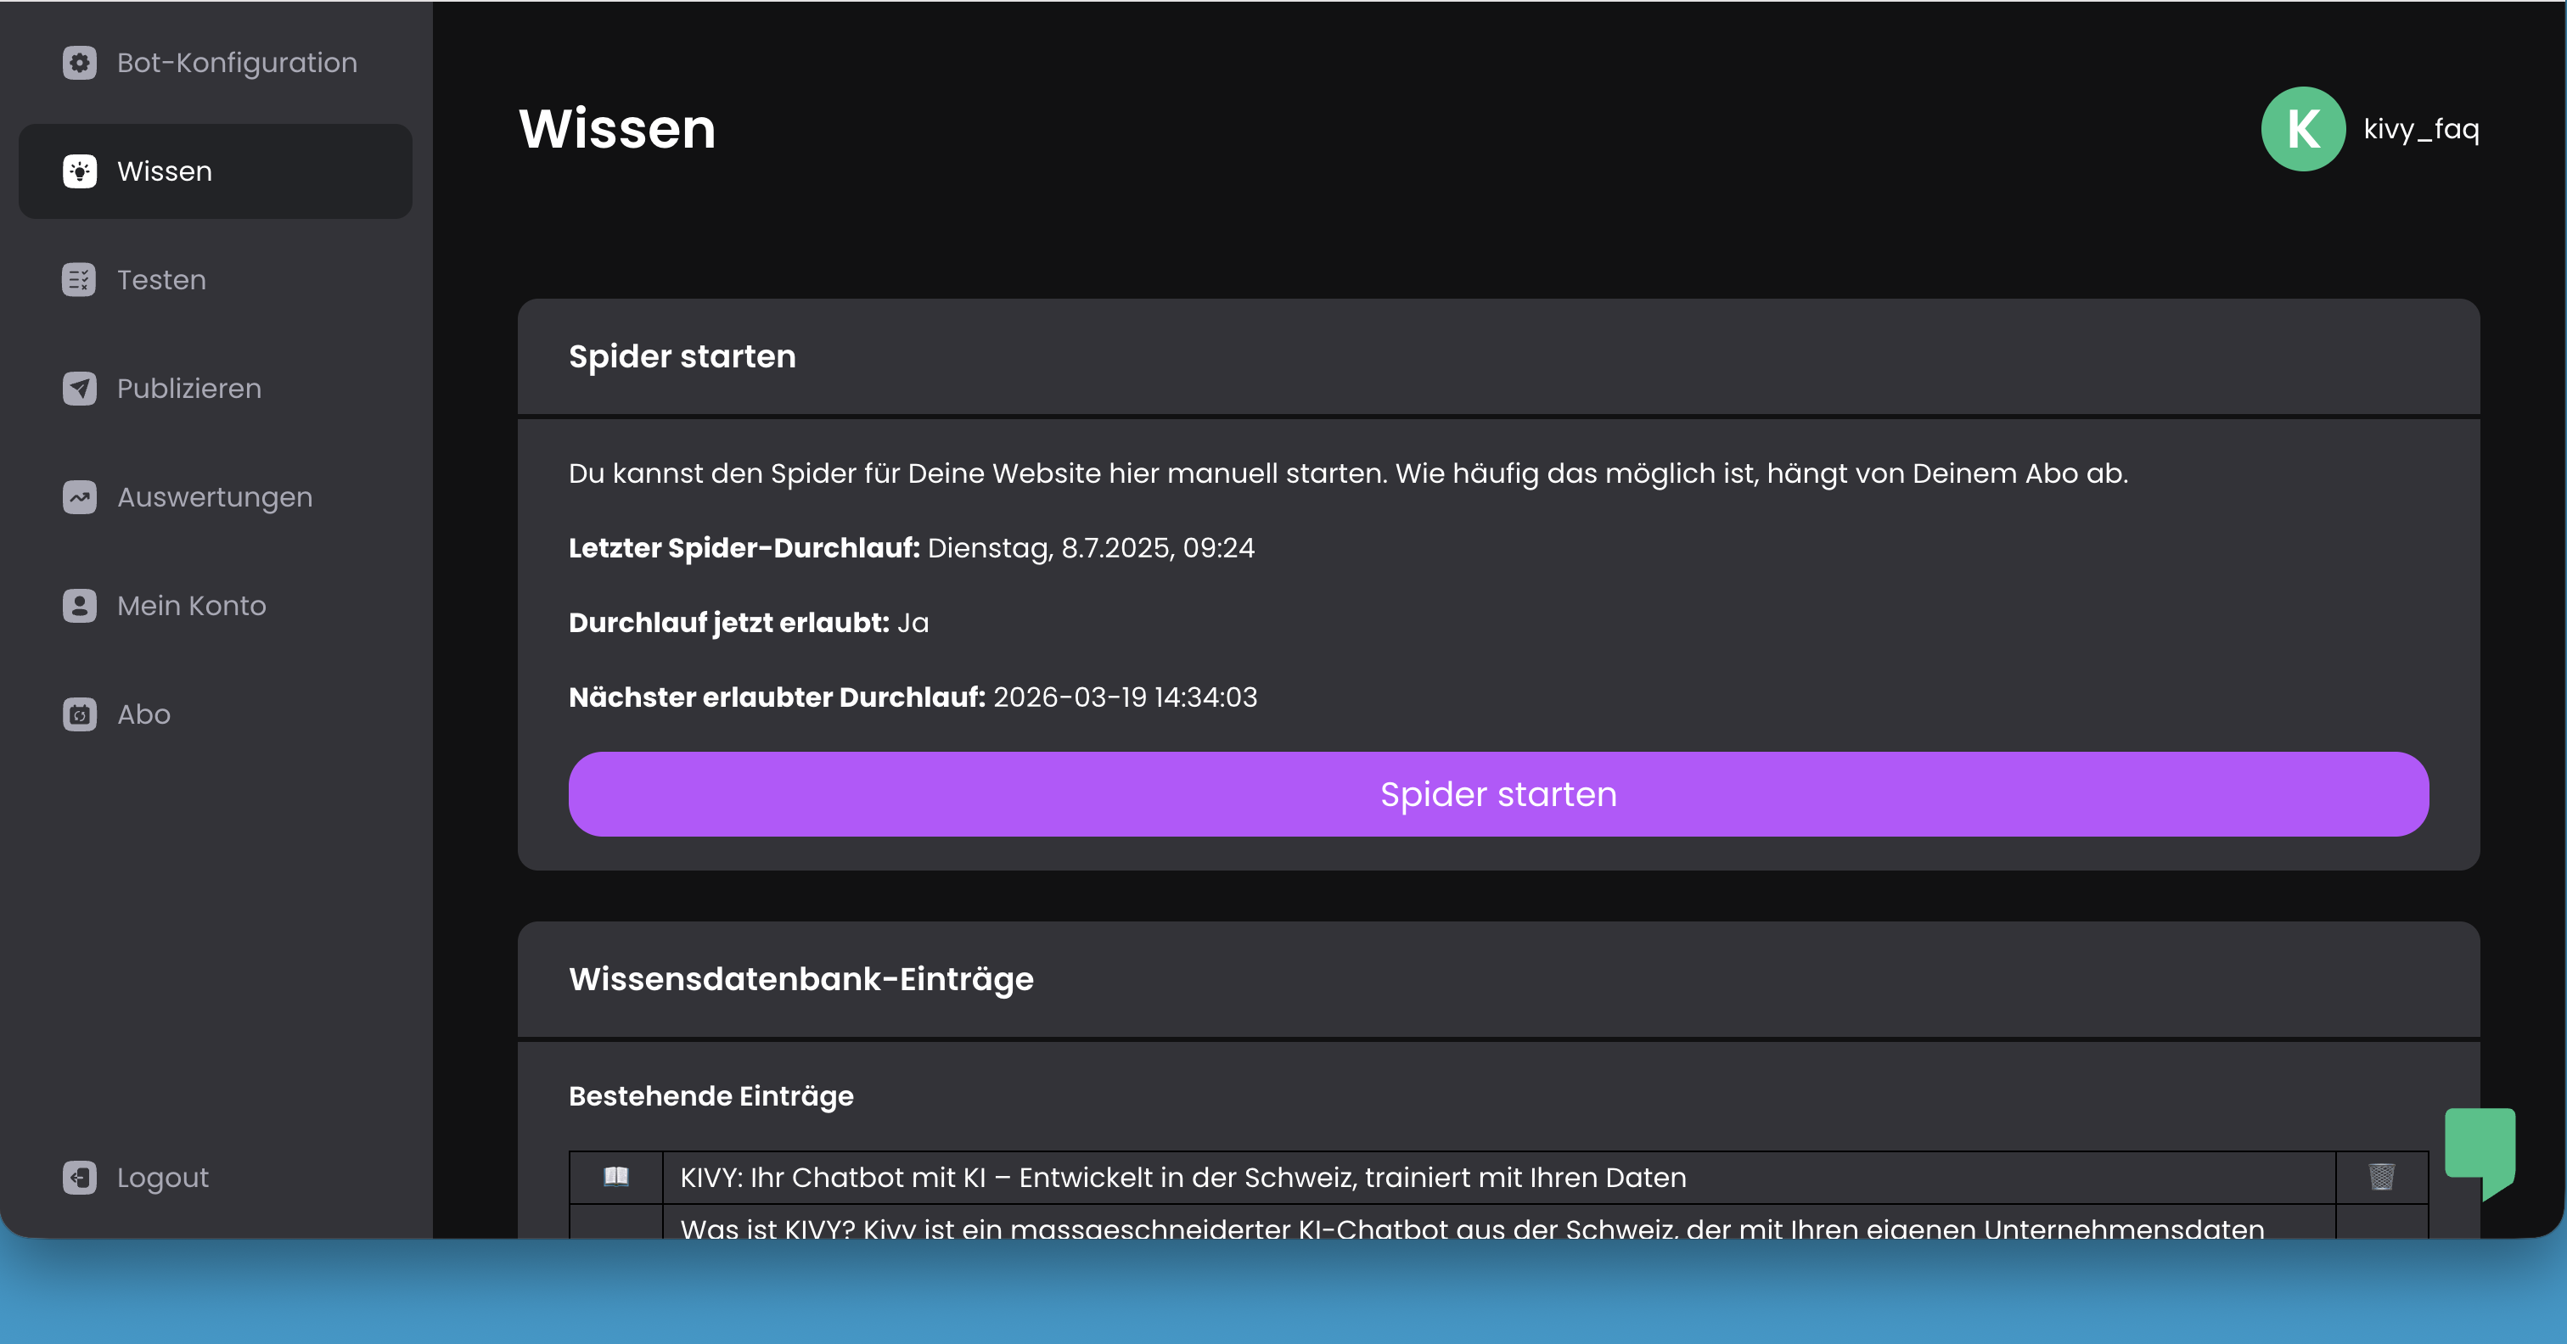Viewport: 2567px width, 1344px height.
Task: Select Mein Konto in the sidebar
Action: click(190, 605)
